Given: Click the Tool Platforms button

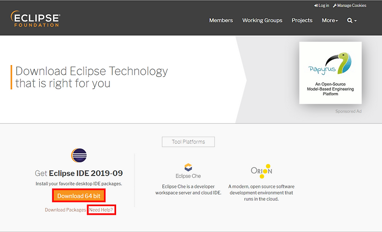Looking at the screenshot, I should tap(188, 141).
